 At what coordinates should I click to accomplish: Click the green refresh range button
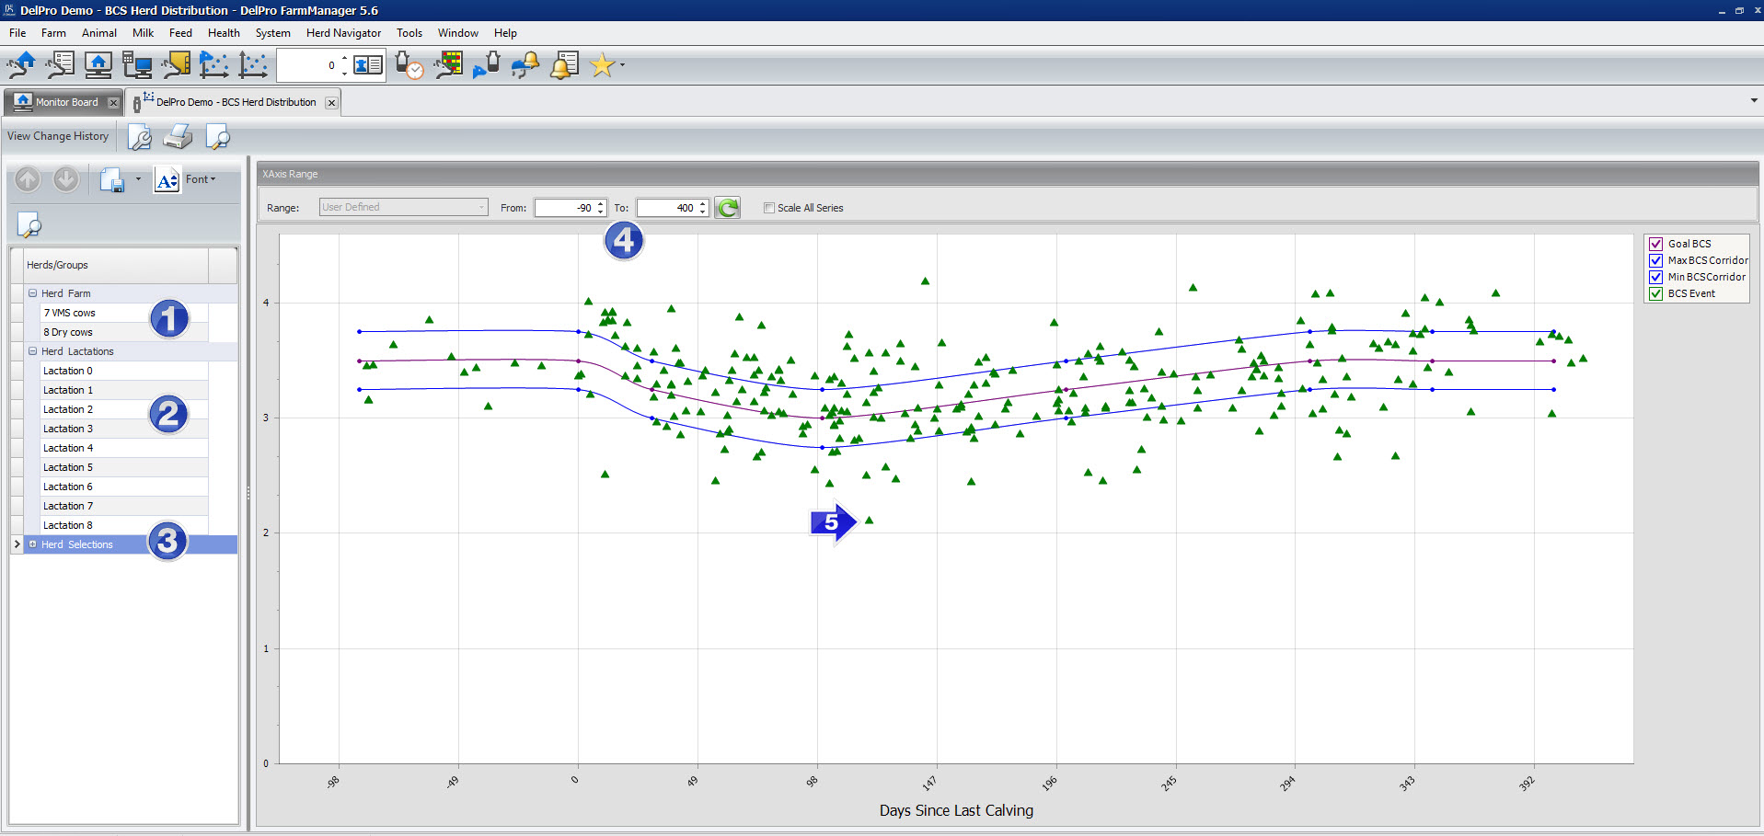(728, 208)
